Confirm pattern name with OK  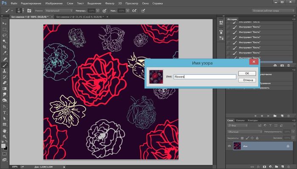pos(247,73)
